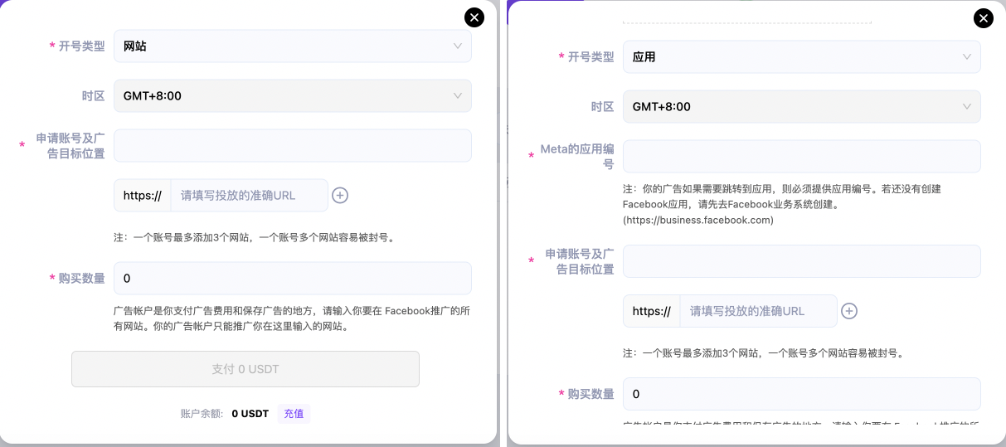Click the 购买数量 field in left dialog
Image resolution: width=1006 pixels, height=447 pixels.
[292, 279]
